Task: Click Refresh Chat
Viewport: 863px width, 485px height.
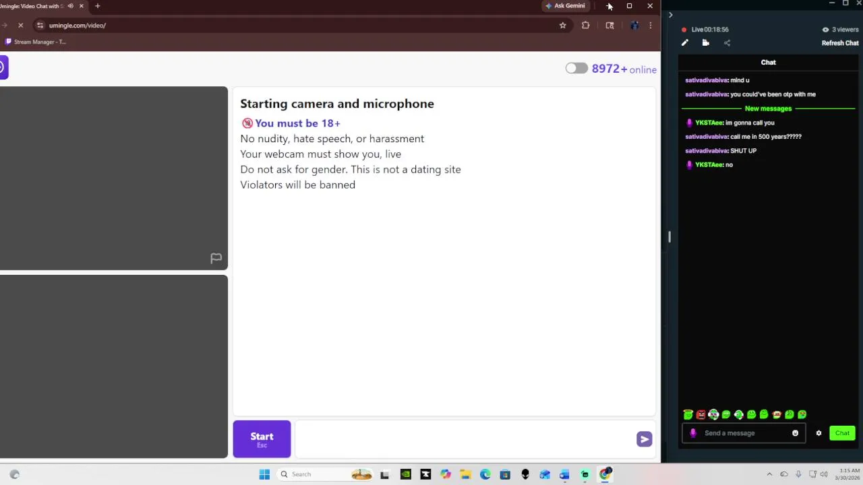Action: pyautogui.click(x=840, y=43)
